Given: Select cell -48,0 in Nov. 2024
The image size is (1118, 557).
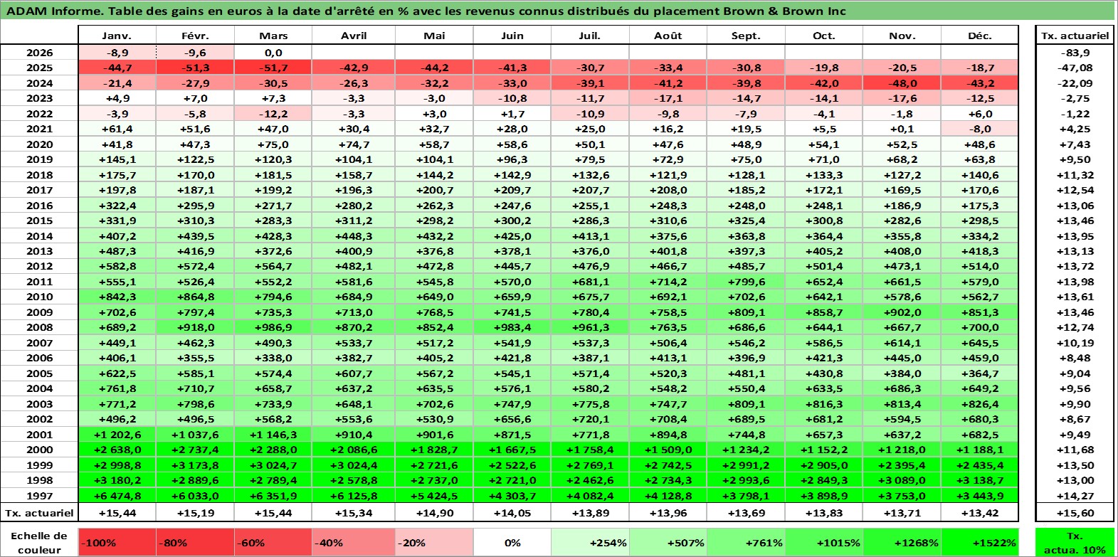Looking at the screenshot, I should pos(902,83).
